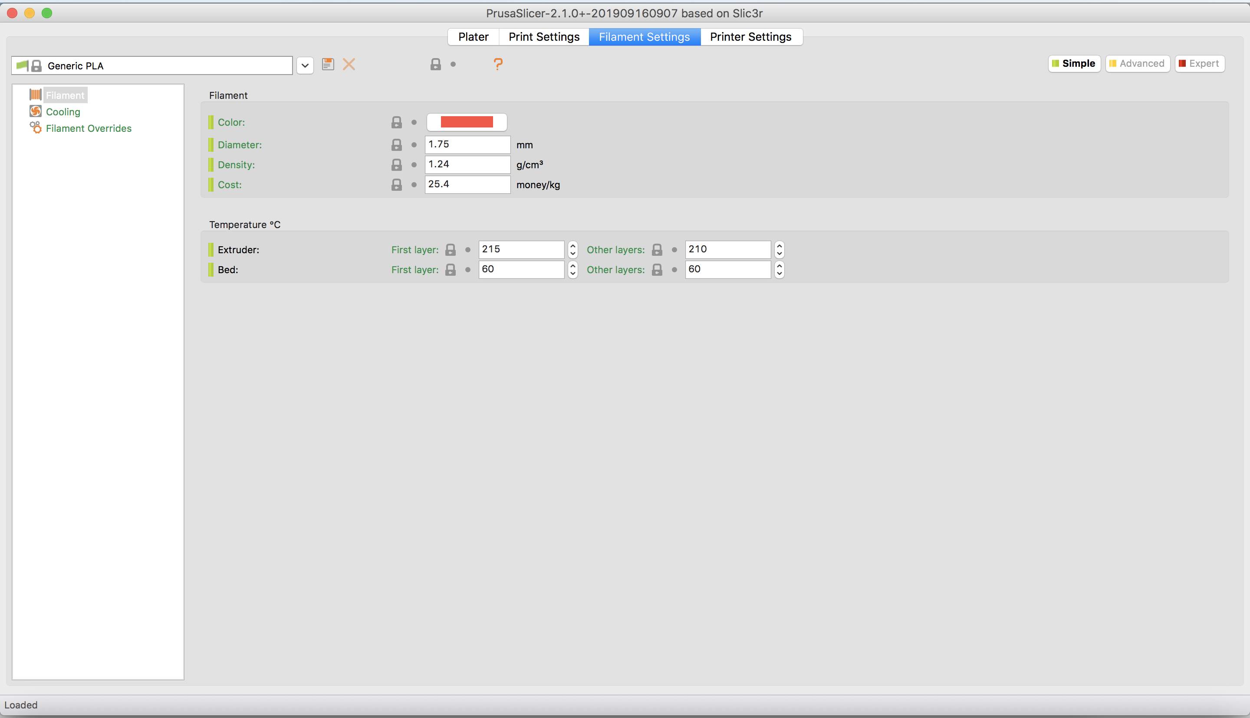Click reset dot for Bed other layers
The width and height of the screenshot is (1250, 718).
(674, 270)
